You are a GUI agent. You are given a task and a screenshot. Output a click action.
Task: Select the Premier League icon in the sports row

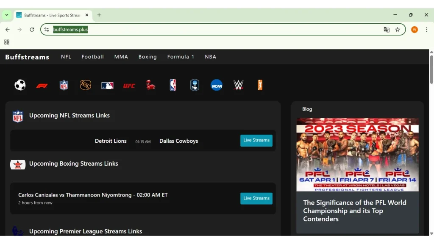[195, 85]
